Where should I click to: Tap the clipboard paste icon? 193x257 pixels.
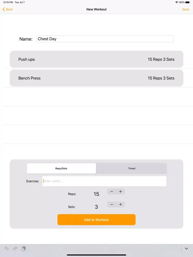point(24,249)
